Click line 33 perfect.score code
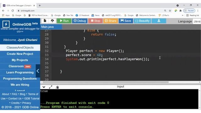This screenshot has height=113, width=201. (x=84, y=55)
